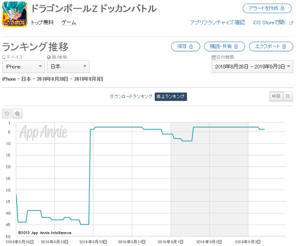This screenshot has height=246, width=296.
Task: Click the globe icon next to 国/地域
Action: 48,57
